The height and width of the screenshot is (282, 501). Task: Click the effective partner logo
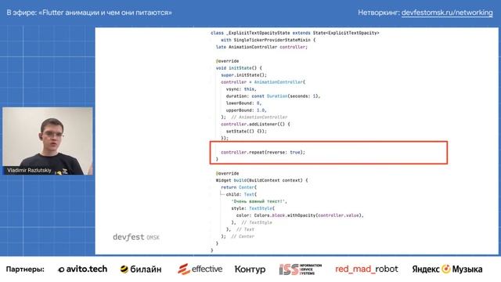pos(200,269)
